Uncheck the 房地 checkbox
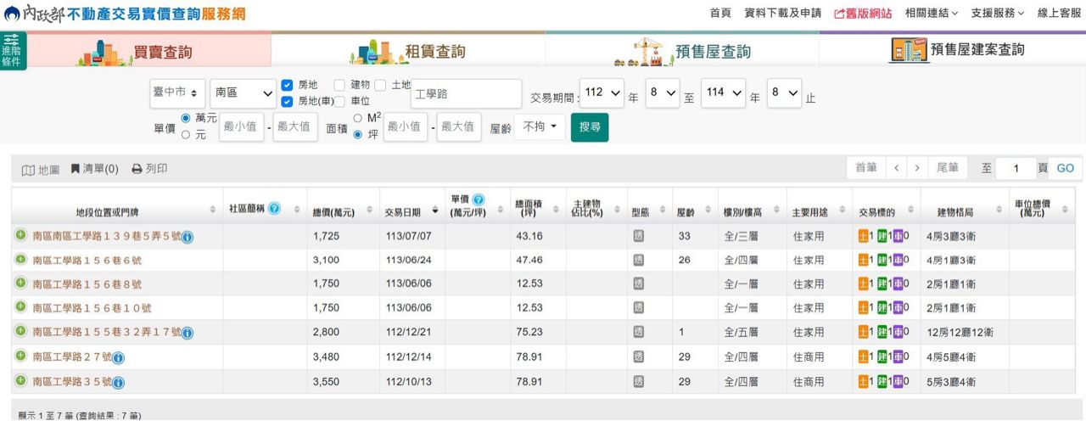Image resolution: width=1086 pixels, height=421 pixels. pyautogui.click(x=287, y=85)
